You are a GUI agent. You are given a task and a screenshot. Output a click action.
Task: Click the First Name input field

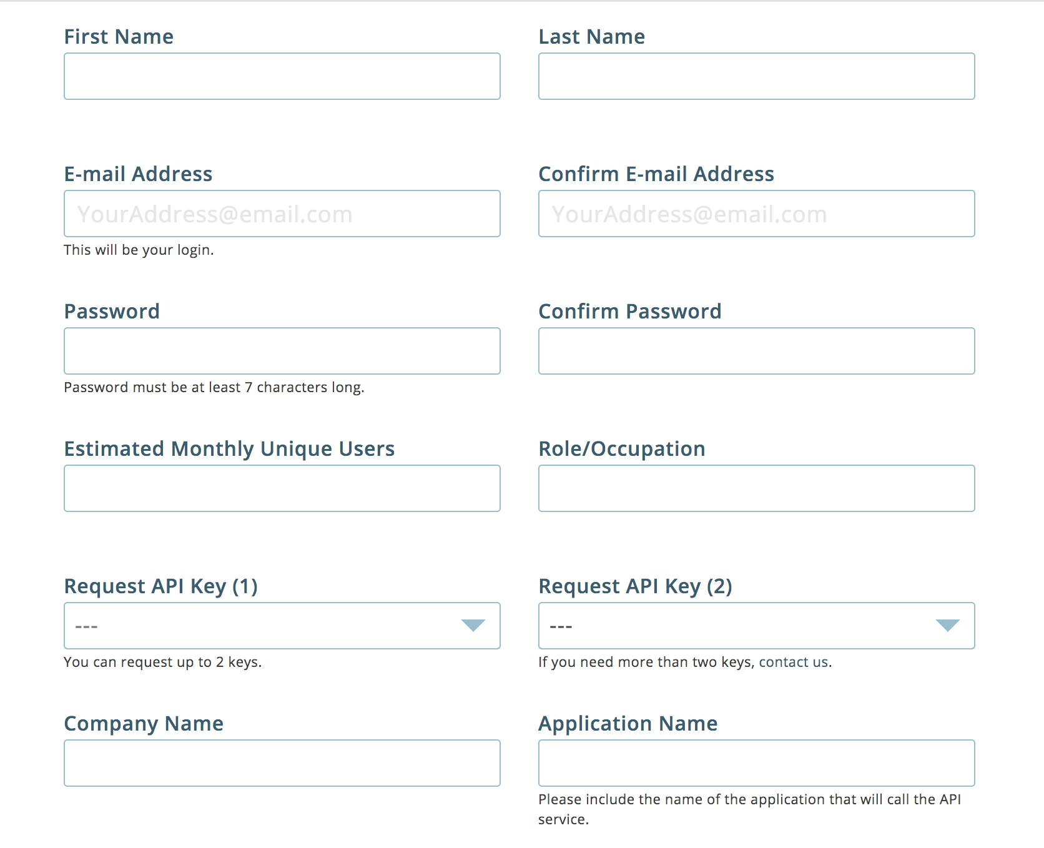pos(282,76)
